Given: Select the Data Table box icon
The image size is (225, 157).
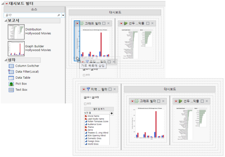Looking at the screenshot, I should 11,78.
